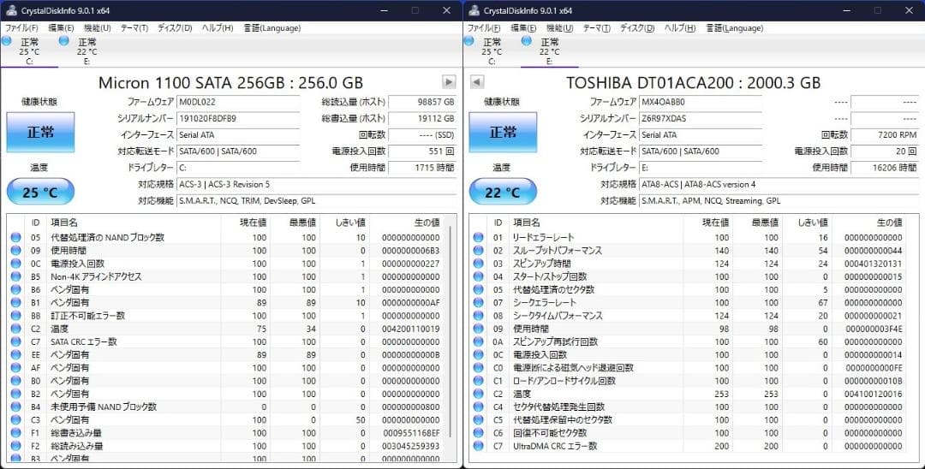
Task: Click firmware field M0DL022
Action: 238,102
